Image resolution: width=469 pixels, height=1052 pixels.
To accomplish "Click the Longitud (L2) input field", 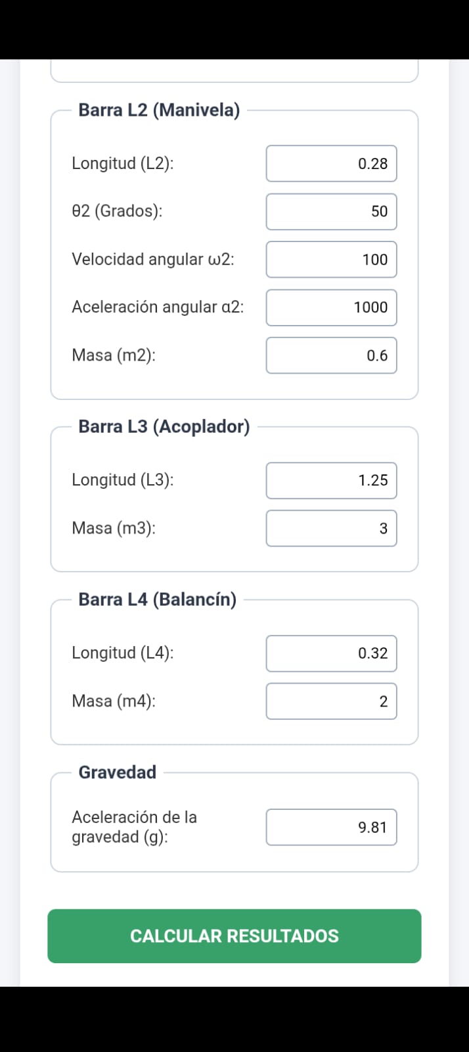I will click(x=332, y=163).
